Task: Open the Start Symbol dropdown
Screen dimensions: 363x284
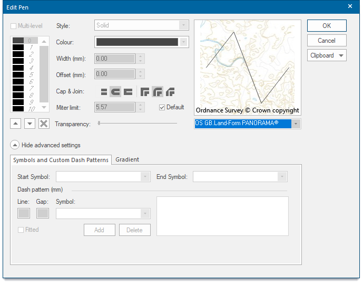Action: tap(103, 177)
